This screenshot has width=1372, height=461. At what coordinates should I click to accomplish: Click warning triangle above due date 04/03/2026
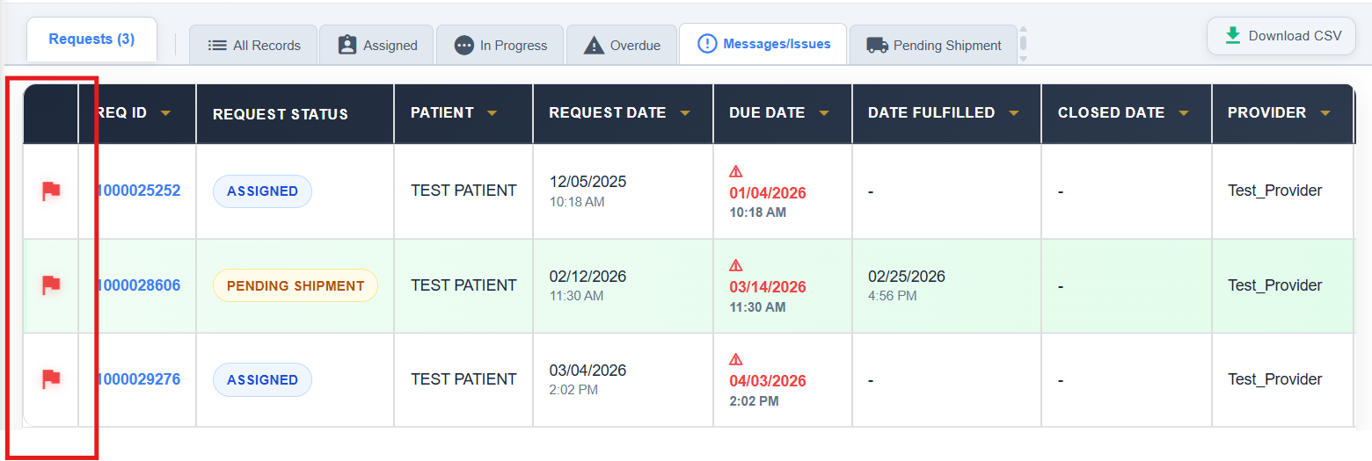point(736,359)
